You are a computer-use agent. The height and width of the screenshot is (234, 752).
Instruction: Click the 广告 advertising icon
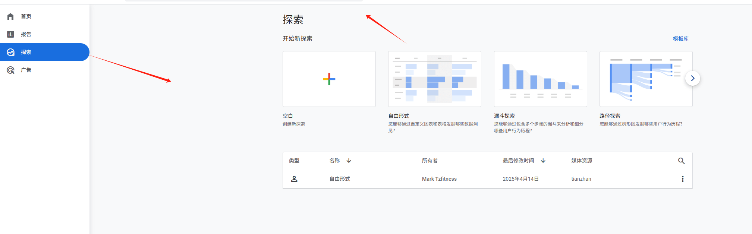tap(10, 70)
